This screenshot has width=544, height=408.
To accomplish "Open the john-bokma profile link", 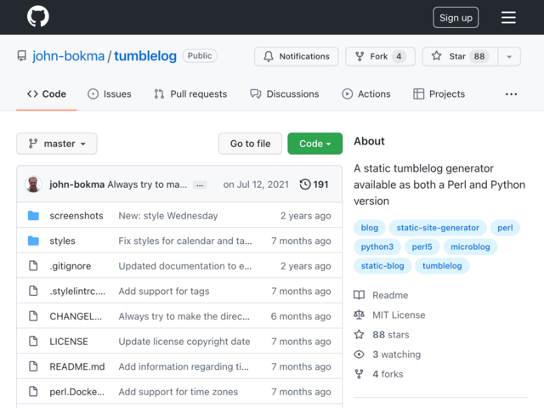I will coord(68,56).
